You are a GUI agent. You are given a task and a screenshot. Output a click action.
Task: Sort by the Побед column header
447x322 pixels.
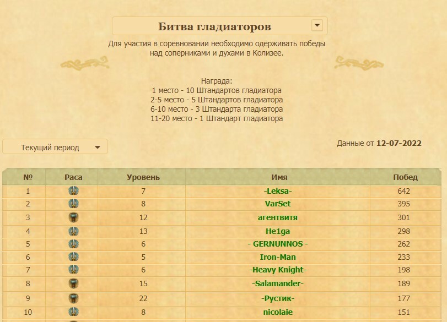click(x=405, y=177)
